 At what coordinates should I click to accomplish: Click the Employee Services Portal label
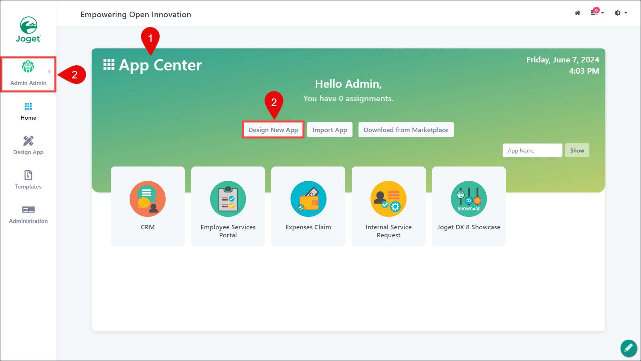click(x=228, y=231)
